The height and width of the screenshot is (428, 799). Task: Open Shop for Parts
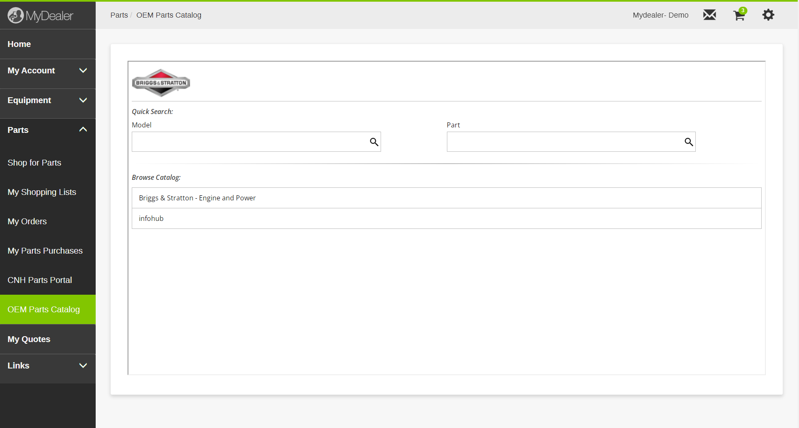coord(34,163)
